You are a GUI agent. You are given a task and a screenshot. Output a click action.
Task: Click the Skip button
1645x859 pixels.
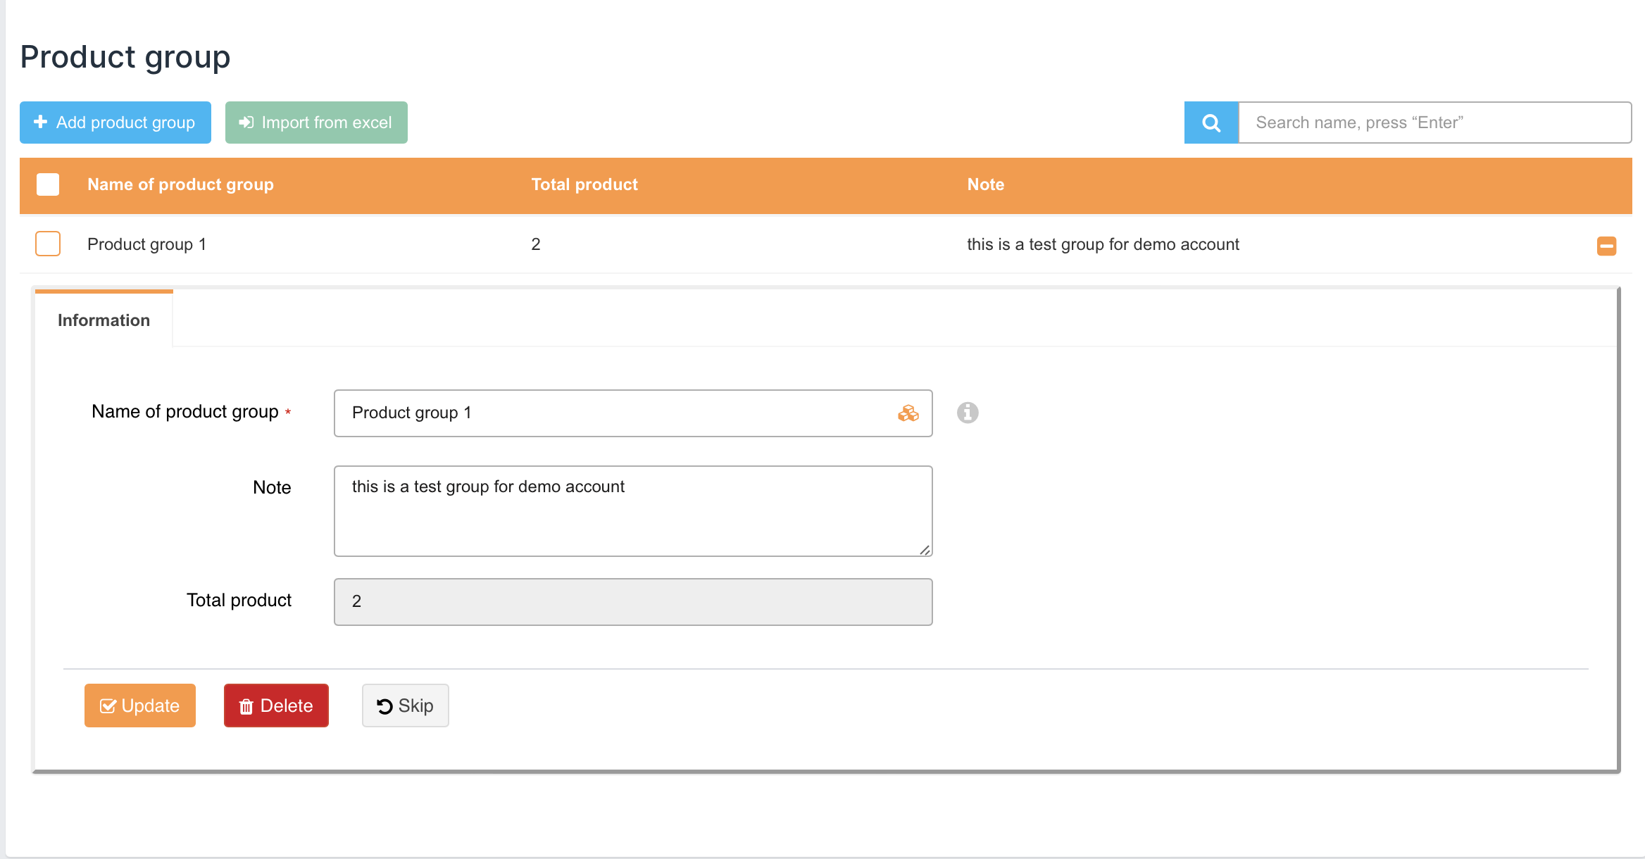point(405,706)
